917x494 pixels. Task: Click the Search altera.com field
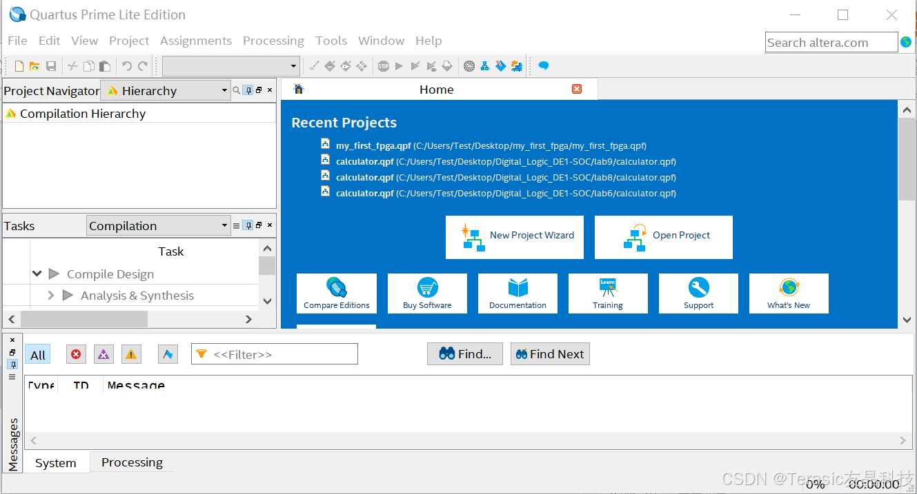(x=831, y=42)
